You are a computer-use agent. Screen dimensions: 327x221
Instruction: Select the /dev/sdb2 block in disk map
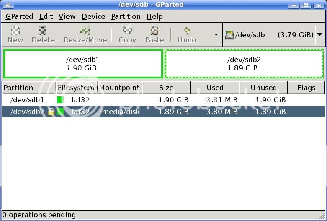coord(244,64)
